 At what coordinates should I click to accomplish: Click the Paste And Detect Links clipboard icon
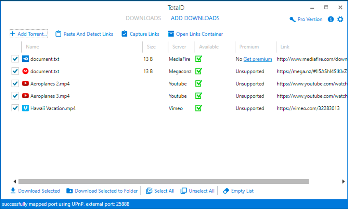[58, 34]
